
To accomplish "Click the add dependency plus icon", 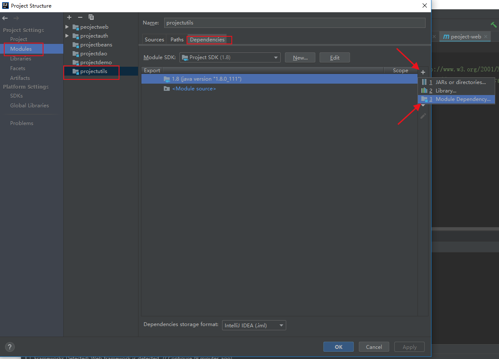I will tap(423, 72).
